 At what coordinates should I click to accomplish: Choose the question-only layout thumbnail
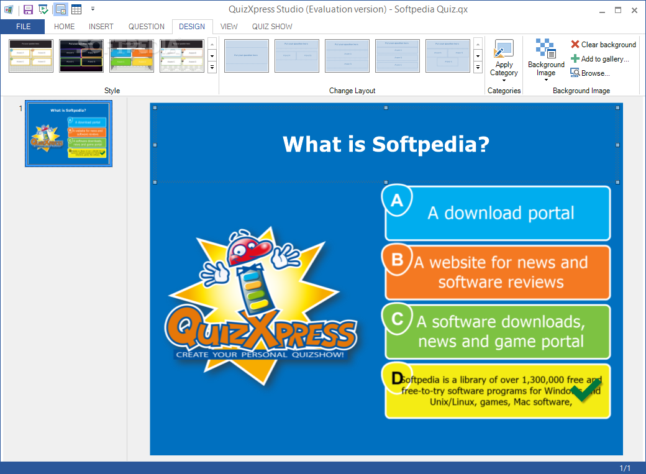tap(247, 56)
